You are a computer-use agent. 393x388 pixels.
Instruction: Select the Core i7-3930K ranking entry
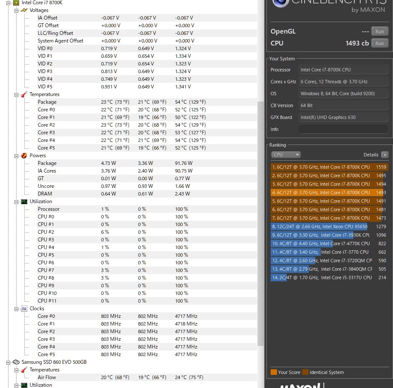329,235
